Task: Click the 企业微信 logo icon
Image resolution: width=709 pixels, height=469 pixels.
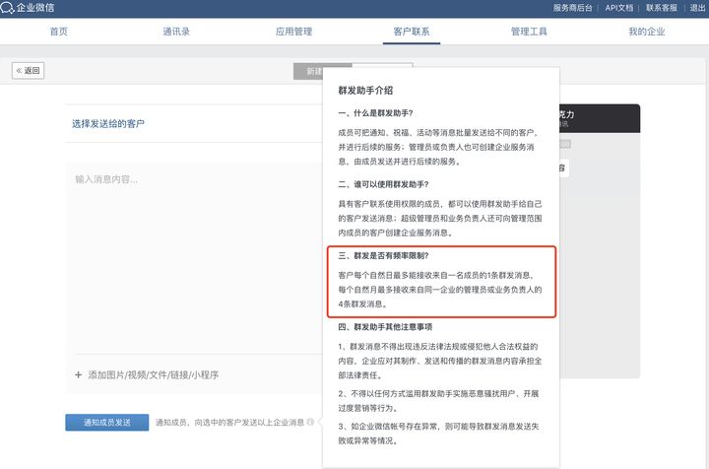Action: 7,7
